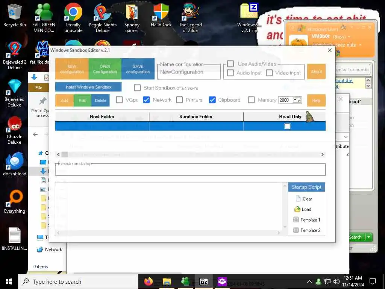385x289 pixels.
Task: Click the startup script text area
Action: 170,207
